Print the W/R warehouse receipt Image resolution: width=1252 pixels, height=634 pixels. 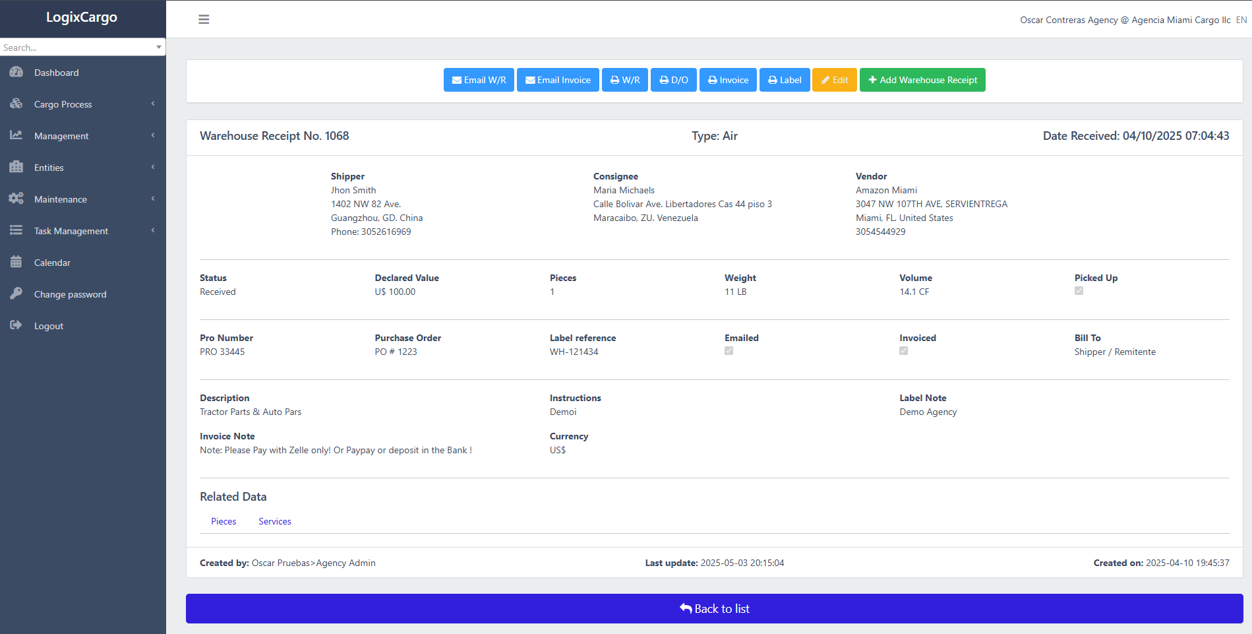pos(624,80)
